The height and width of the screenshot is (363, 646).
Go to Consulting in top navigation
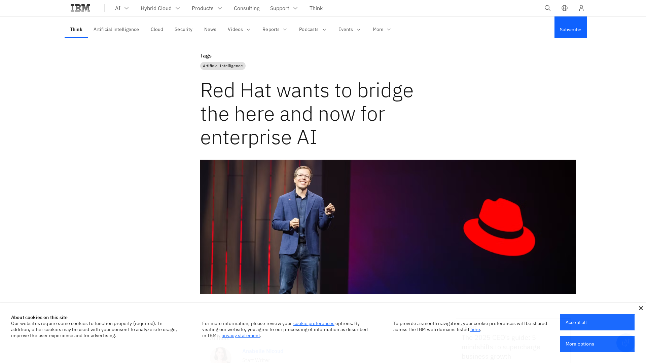pos(246,8)
